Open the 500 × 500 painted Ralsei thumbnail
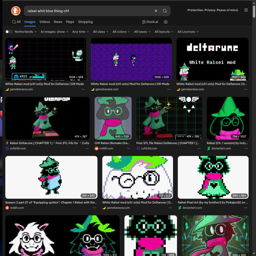256x256 pixels. [x=215, y=236]
